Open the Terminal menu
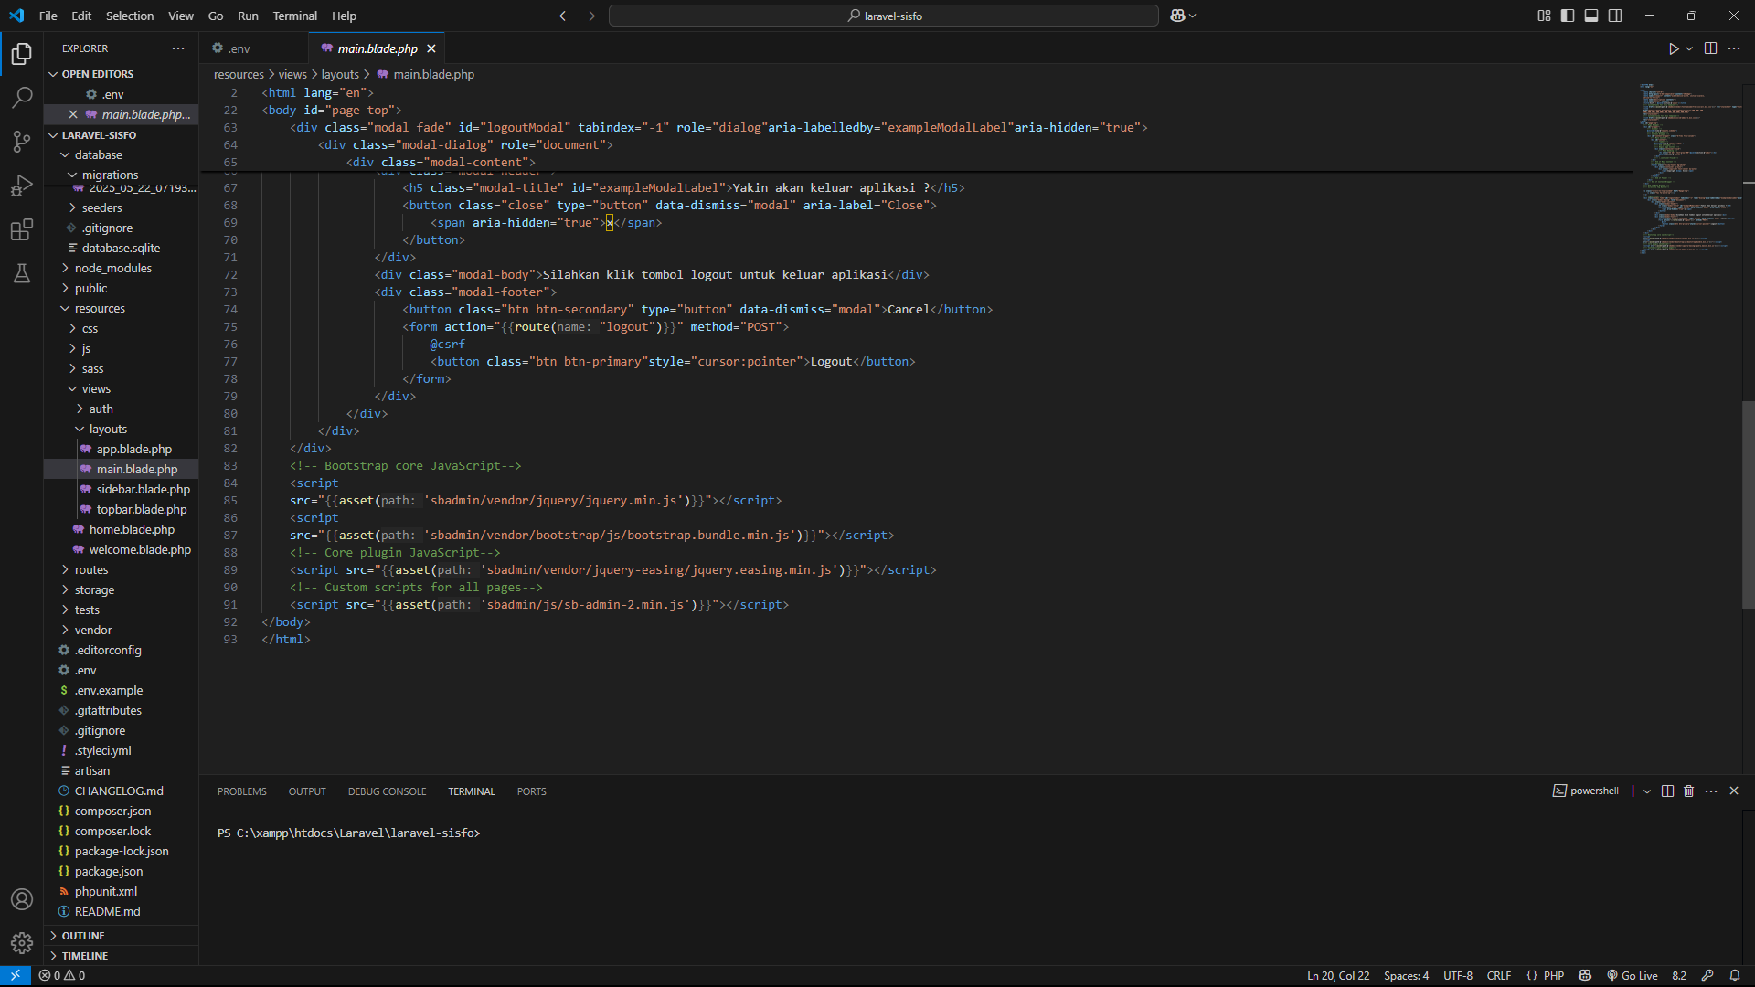The image size is (1755, 987). coord(294,16)
